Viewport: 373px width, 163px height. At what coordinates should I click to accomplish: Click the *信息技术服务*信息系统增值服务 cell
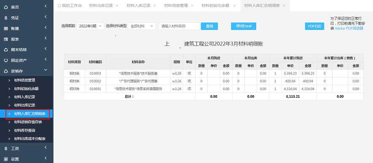coord(138,89)
